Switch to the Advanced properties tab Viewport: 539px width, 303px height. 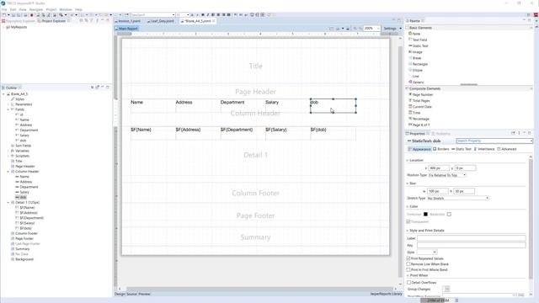pos(507,149)
